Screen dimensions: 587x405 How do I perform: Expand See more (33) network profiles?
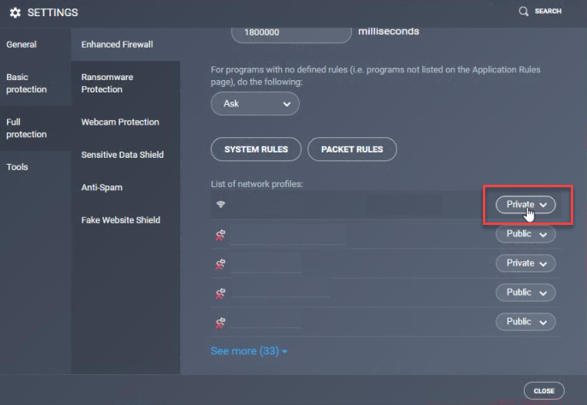tap(249, 351)
